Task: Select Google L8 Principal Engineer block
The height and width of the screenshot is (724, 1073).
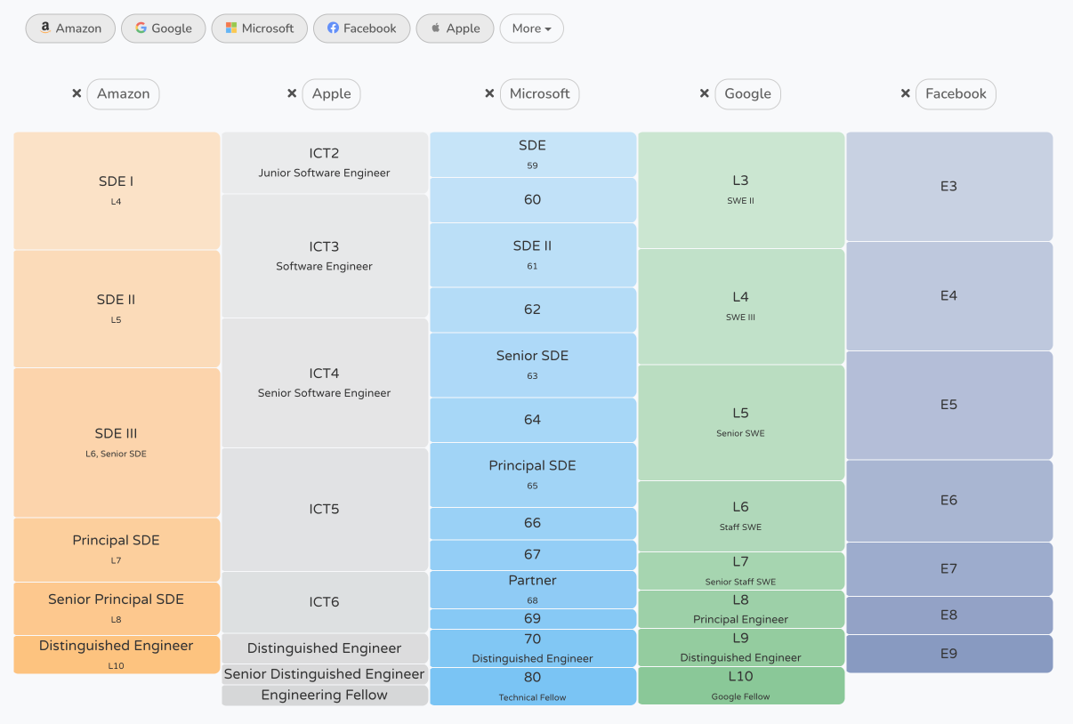Action: [741, 609]
